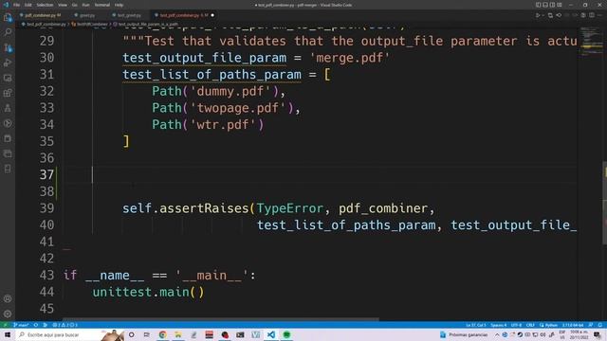Toggle the Primary Side Bar layout icon
The width and height of the screenshot is (607, 341).
(x=538, y=5)
